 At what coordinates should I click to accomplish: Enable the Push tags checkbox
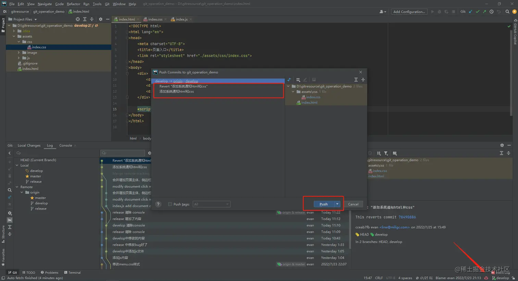click(170, 204)
